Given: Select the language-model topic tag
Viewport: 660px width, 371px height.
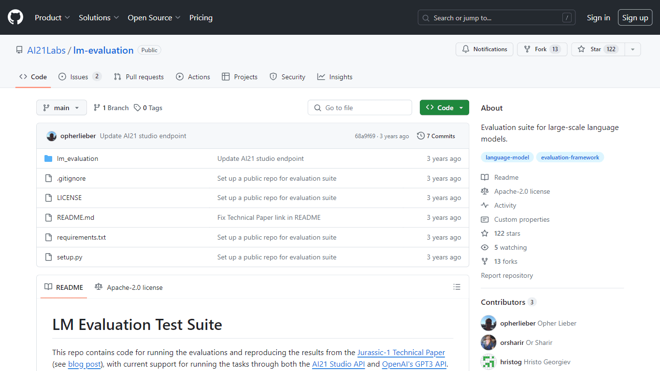Looking at the screenshot, I should (x=507, y=157).
